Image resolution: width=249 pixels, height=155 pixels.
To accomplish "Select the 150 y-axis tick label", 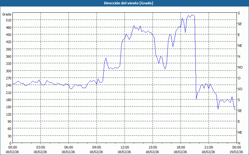I will coord(9,107).
